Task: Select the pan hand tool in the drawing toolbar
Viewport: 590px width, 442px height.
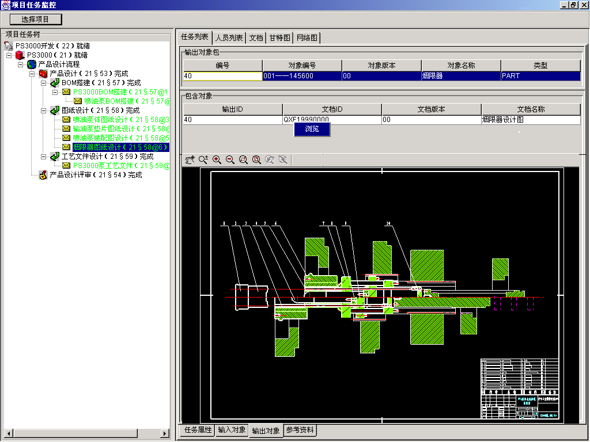Action: tap(190, 160)
